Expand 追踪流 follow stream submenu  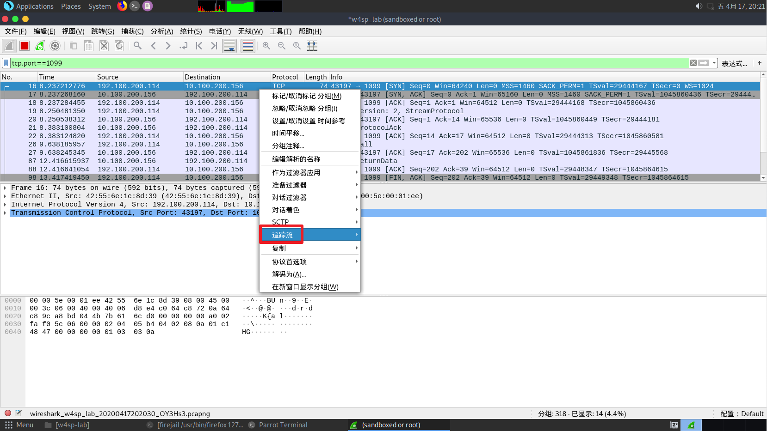tap(309, 235)
